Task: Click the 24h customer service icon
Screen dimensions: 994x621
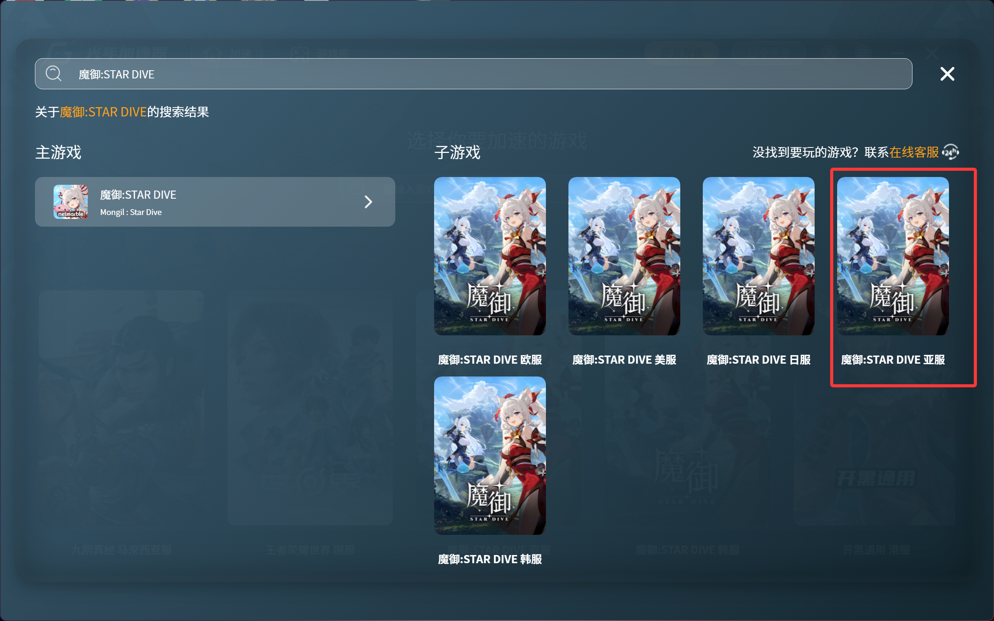Action: click(x=951, y=152)
